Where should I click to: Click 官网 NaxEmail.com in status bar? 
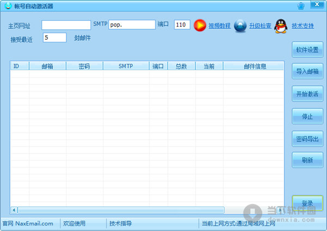[28, 223]
